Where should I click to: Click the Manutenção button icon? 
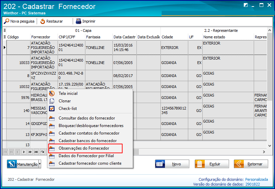tap(12, 164)
